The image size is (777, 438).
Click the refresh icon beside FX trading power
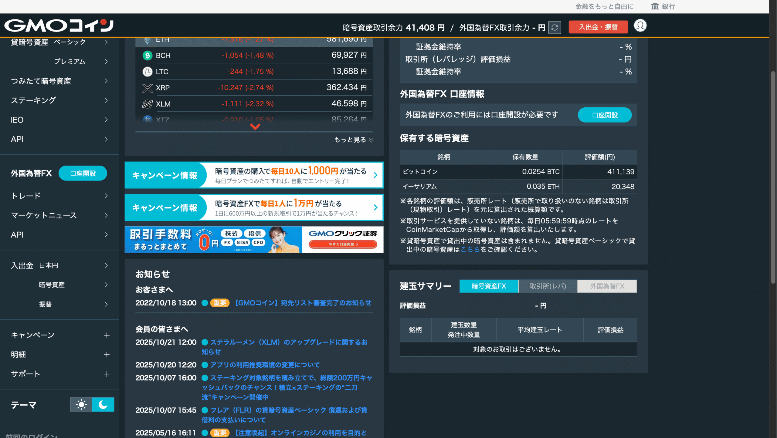click(x=555, y=27)
